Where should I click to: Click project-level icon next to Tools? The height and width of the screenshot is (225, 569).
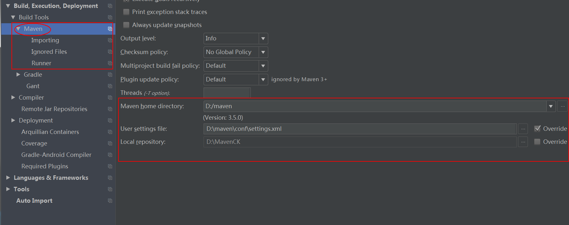pyautogui.click(x=110, y=189)
